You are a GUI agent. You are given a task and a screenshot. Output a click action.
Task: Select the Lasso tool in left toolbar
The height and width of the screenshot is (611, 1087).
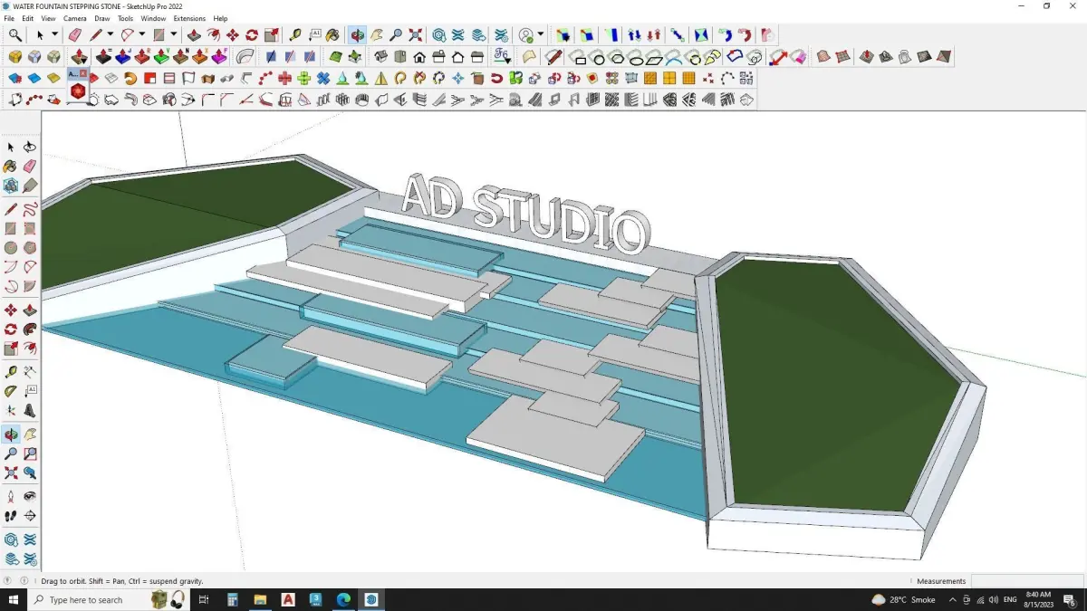(30, 147)
